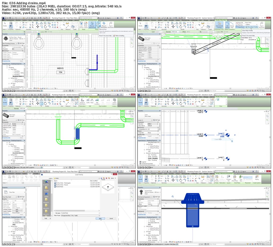Click Offset value field in 00:06:20 frame
Screen dimensions: 273x247
[153, 204]
